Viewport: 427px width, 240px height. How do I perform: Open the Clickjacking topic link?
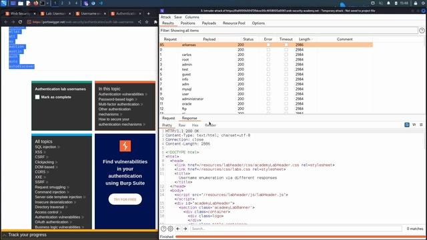click(45, 162)
